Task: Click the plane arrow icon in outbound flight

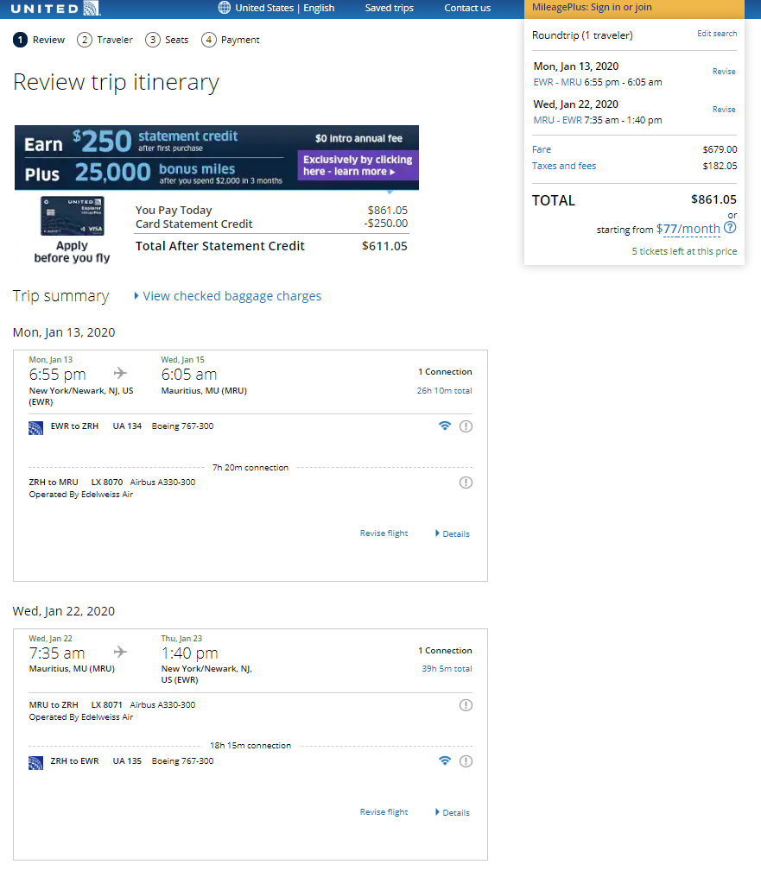Action: (x=120, y=373)
